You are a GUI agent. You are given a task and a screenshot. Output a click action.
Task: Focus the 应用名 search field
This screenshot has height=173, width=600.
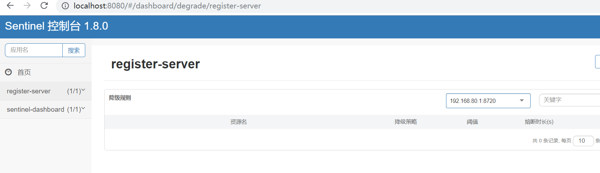34,50
